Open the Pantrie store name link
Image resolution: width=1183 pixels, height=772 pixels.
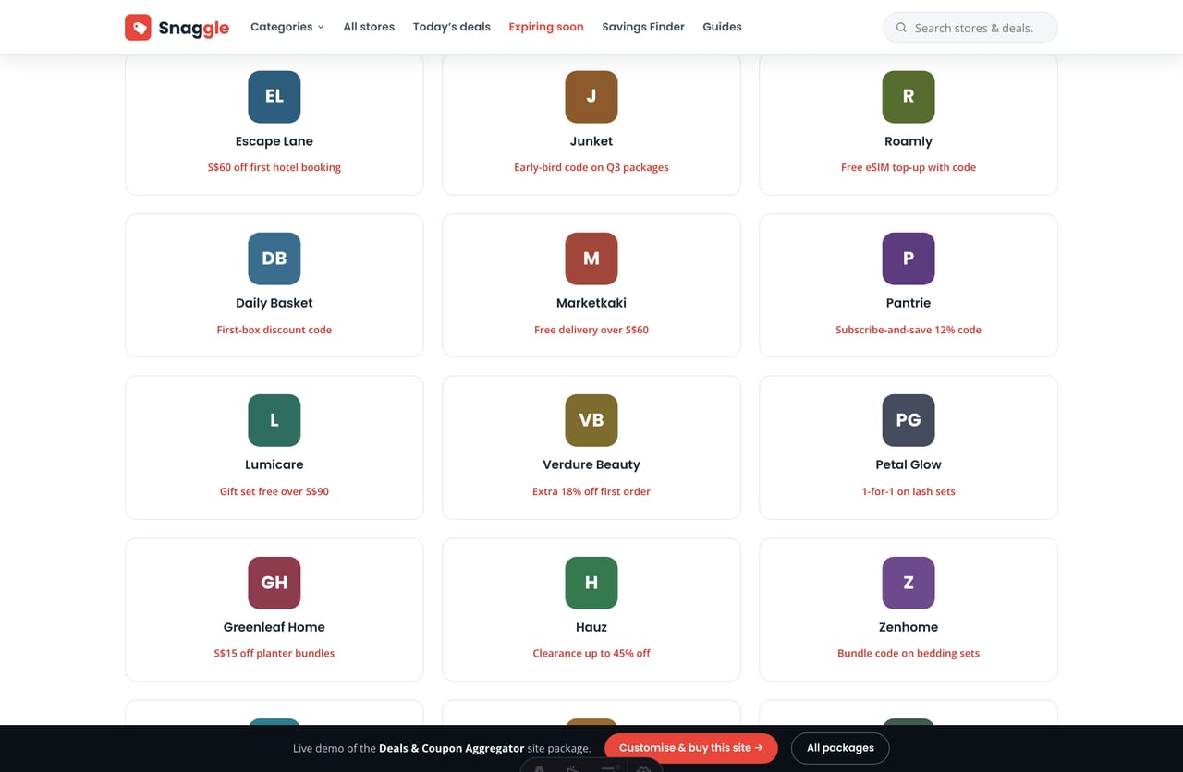pos(909,303)
